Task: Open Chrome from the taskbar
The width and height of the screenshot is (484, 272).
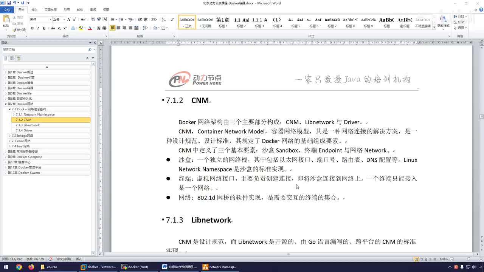Action: [19, 267]
